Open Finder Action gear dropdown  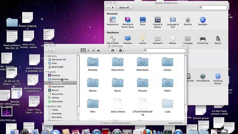122,51
